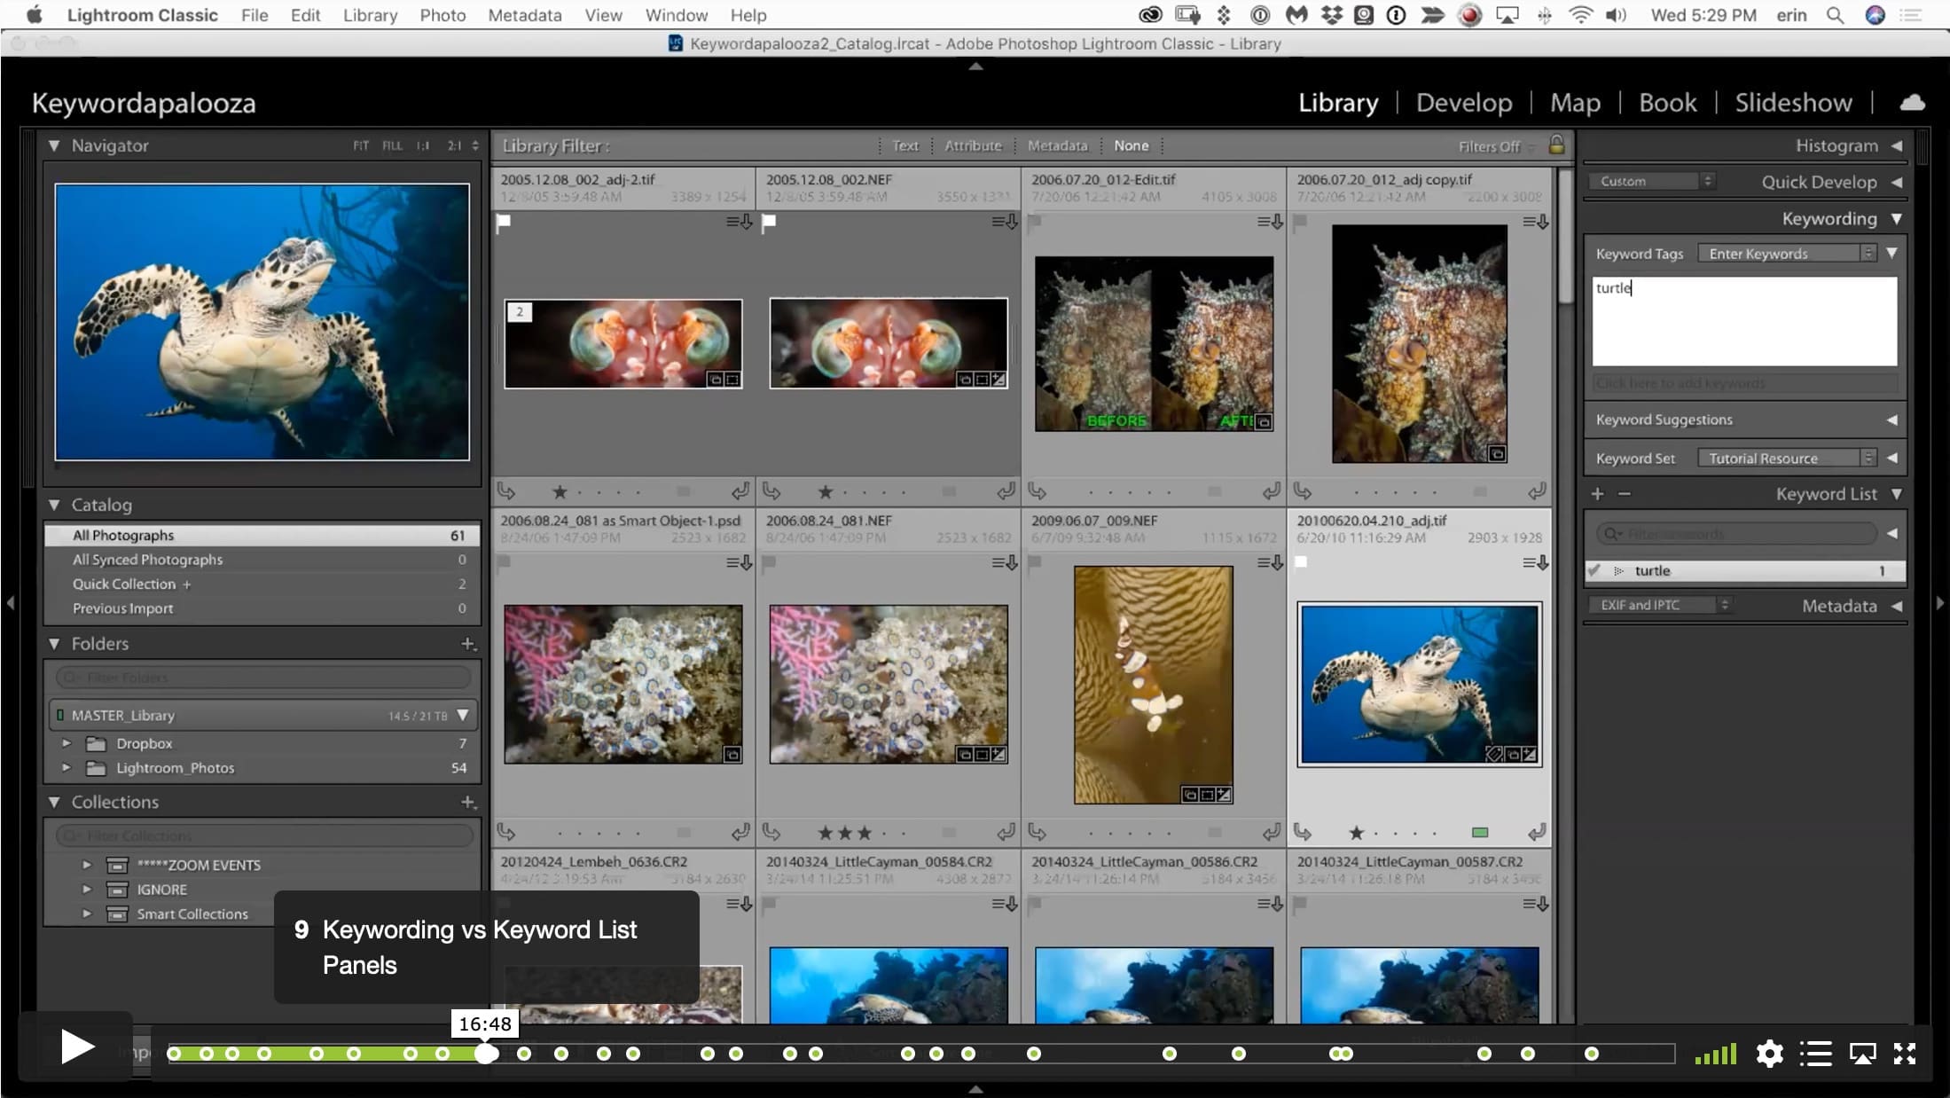Toggle the green color label on turtle photo

coord(1480,832)
